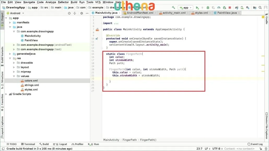This screenshot has width=269, height=151.
Task: Open the Refactor menu
Action: pyautogui.click(x=63, y=2)
